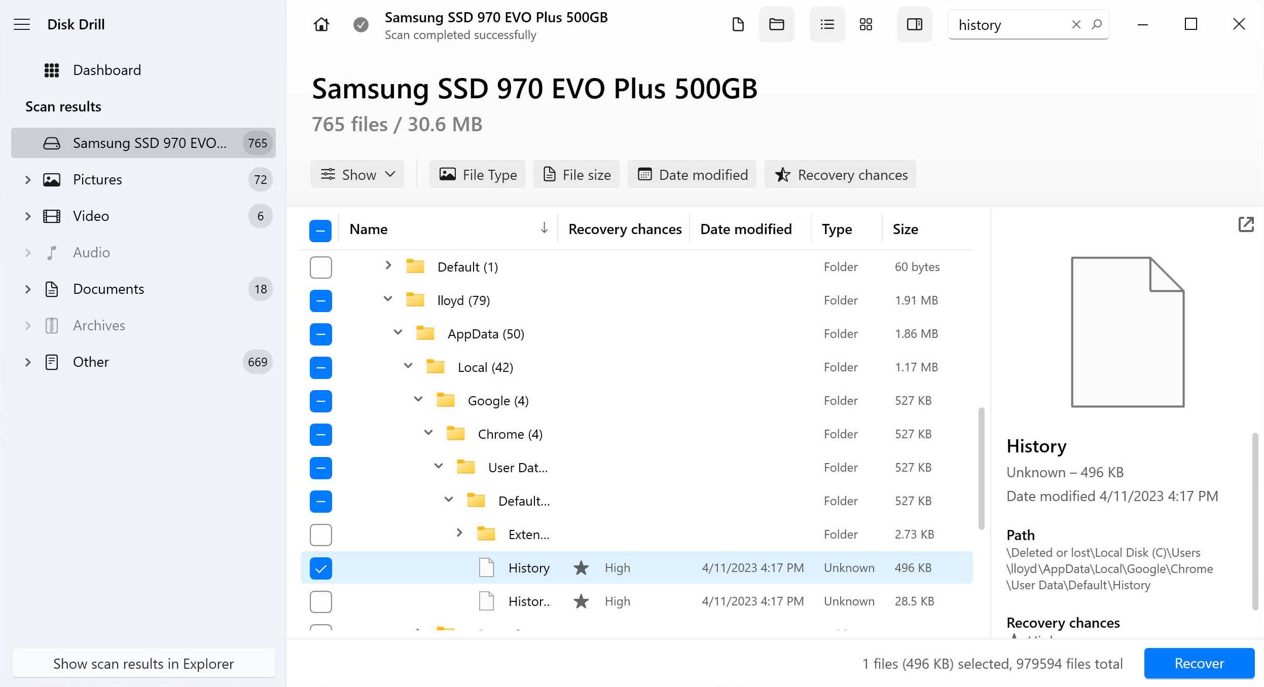Sort by Recovery chances column header

[x=625, y=230]
